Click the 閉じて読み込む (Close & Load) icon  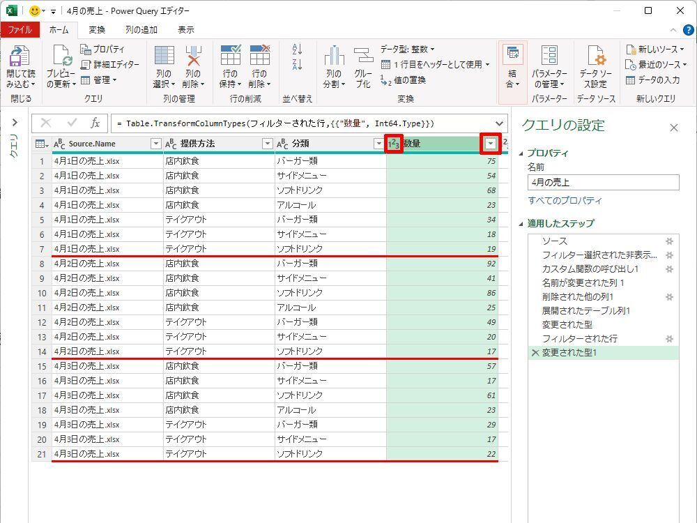click(x=20, y=57)
